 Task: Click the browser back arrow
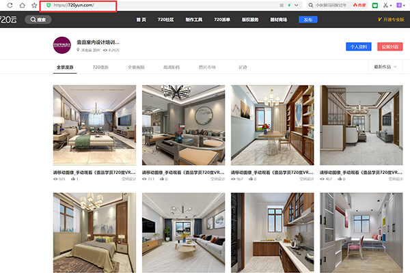(x=1, y=5)
